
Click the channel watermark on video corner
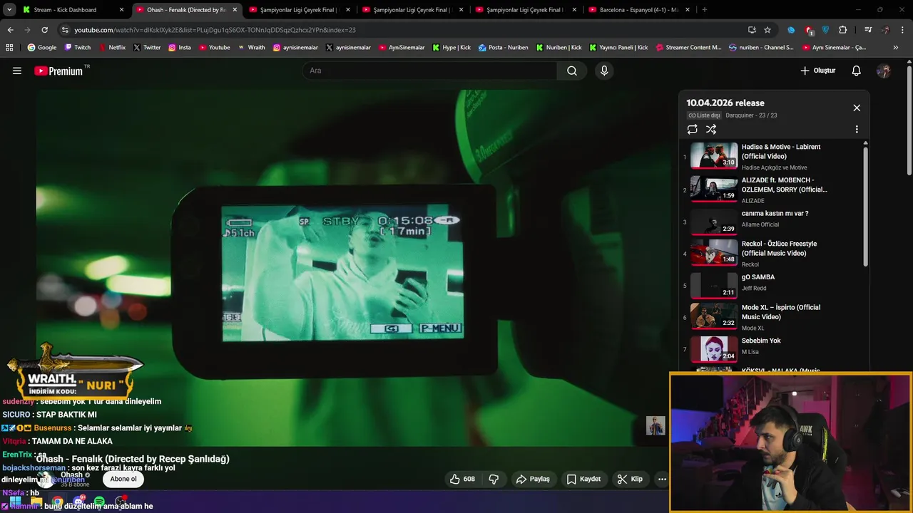click(x=656, y=425)
